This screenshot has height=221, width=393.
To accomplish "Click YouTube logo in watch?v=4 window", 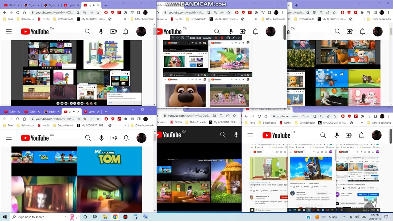I will (276, 135).
